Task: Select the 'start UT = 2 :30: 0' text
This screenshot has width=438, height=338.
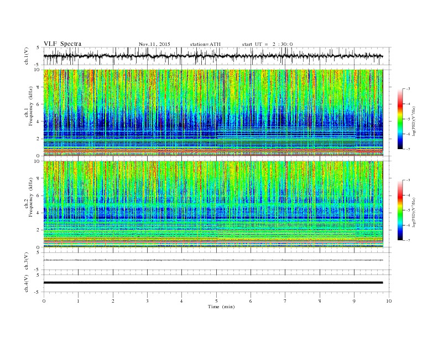Action: tap(267, 44)
